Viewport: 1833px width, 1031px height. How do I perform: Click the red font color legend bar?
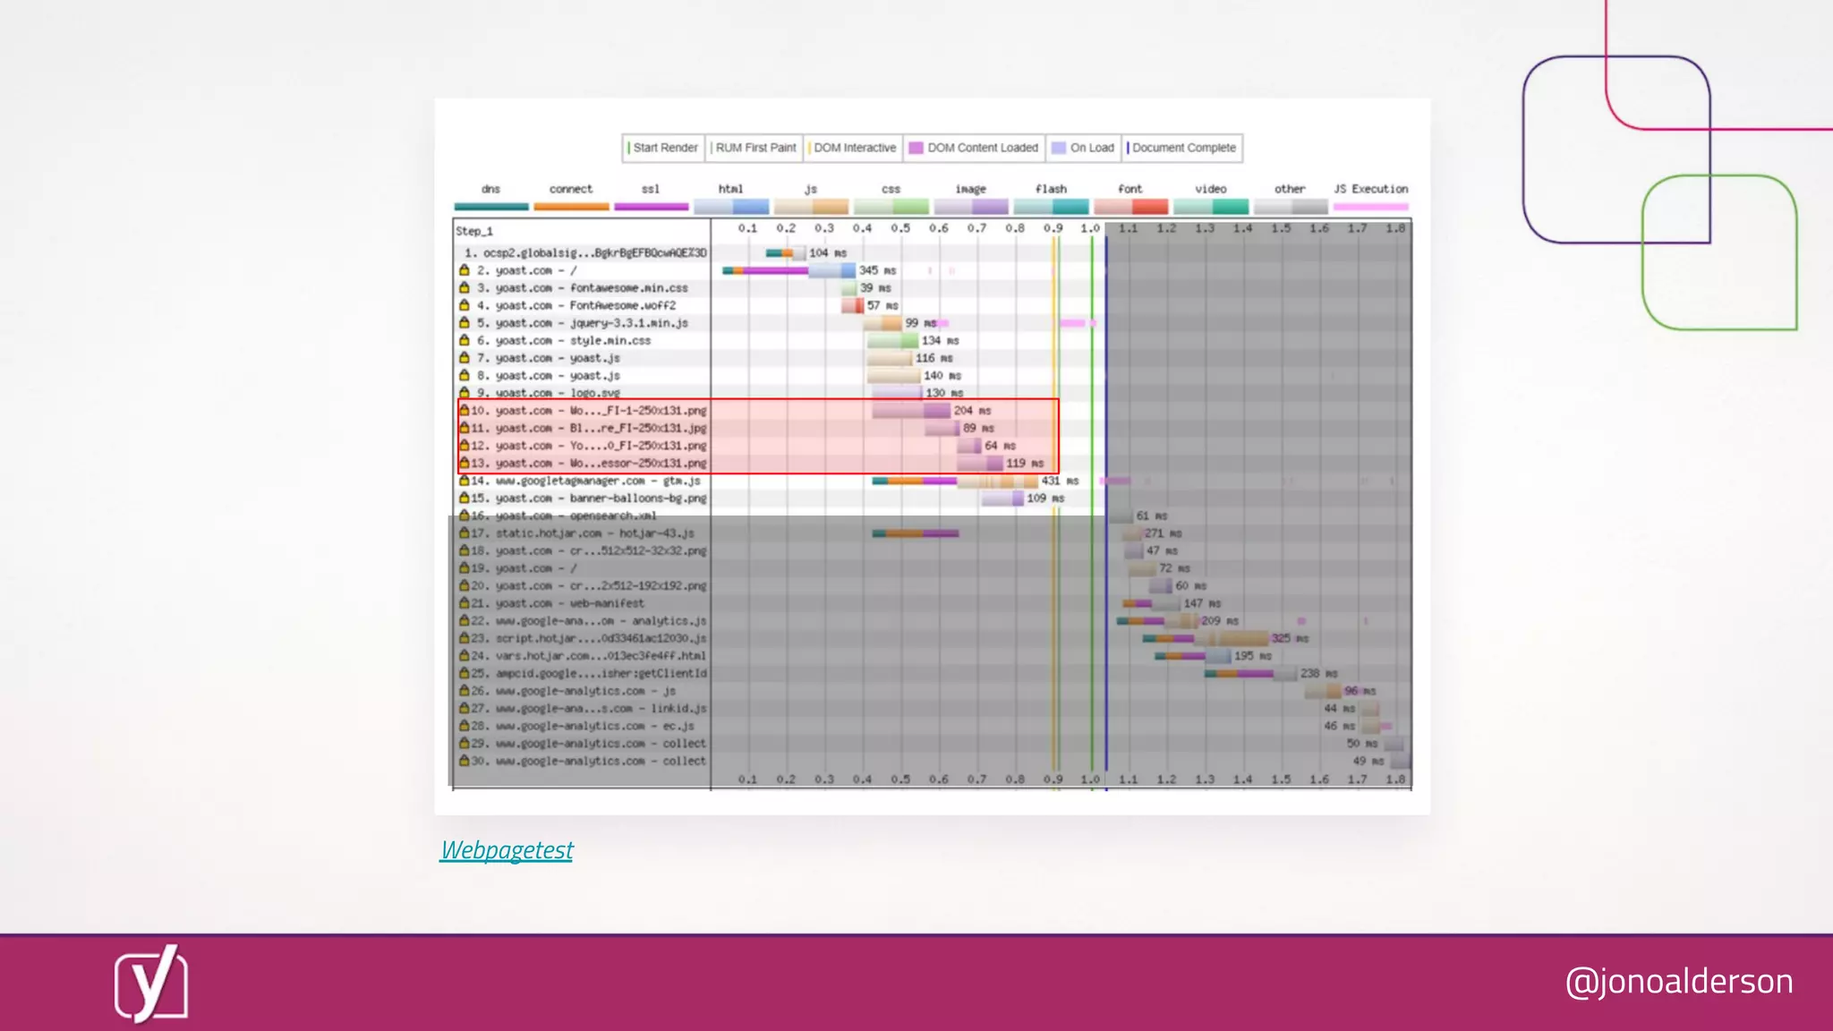tap(1130, 207)
